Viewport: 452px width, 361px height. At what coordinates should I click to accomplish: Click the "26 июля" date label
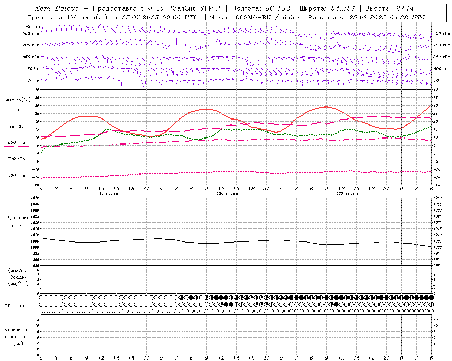[227, 194]
